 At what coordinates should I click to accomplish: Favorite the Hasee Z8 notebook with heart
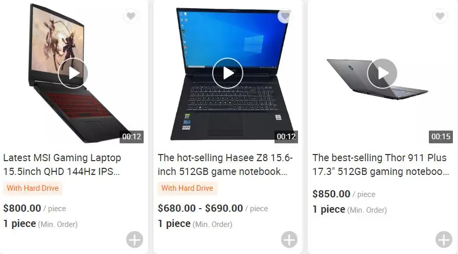(285, 16)
